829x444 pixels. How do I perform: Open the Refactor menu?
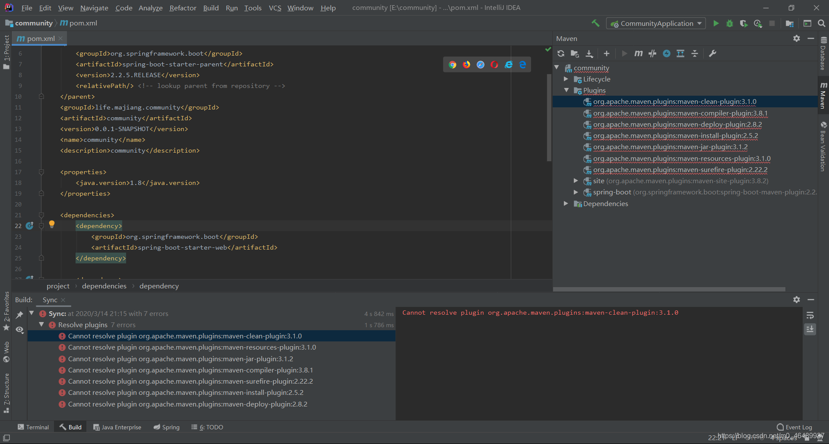(183, 8)
